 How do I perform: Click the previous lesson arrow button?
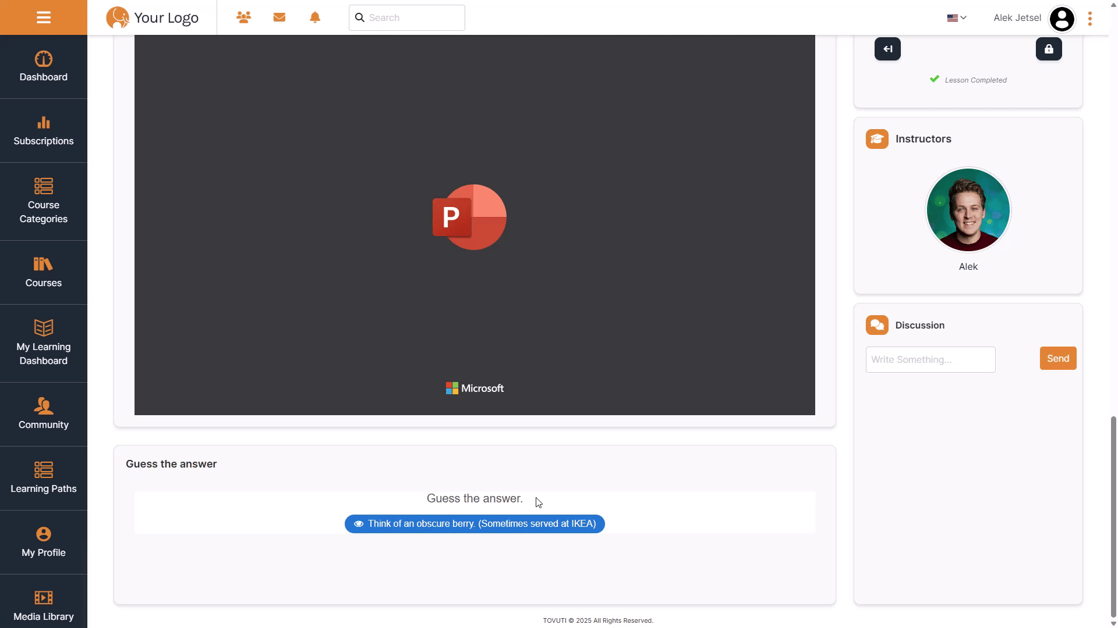coord(887,49)
